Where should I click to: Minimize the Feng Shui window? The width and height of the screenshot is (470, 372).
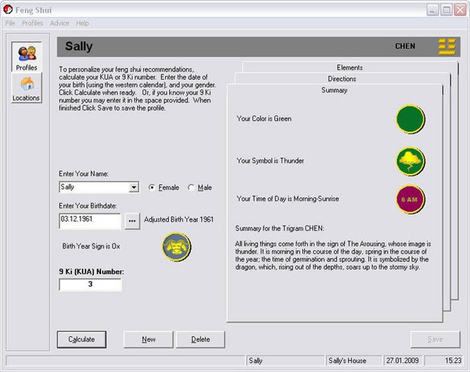click(433, 10)
